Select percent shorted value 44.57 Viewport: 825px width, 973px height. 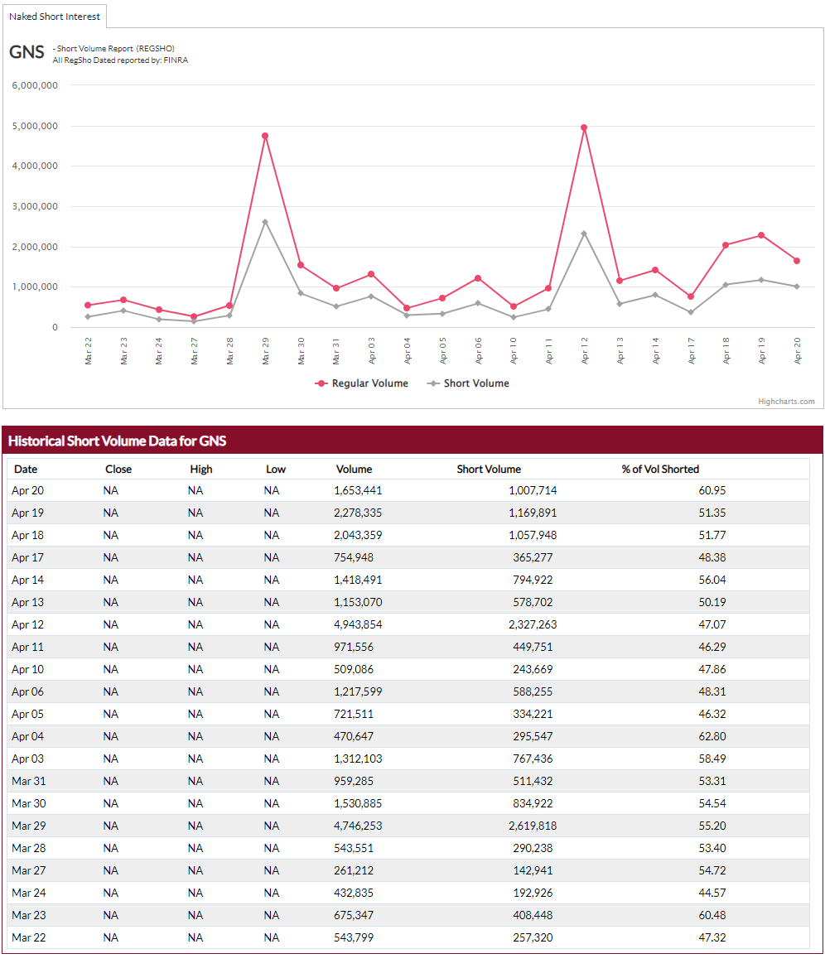click(712, 893)
